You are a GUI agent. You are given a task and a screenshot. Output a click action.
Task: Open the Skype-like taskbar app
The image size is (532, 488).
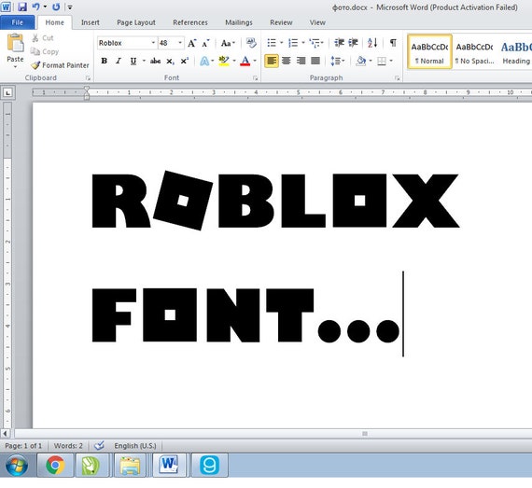(x=209, y=466)
